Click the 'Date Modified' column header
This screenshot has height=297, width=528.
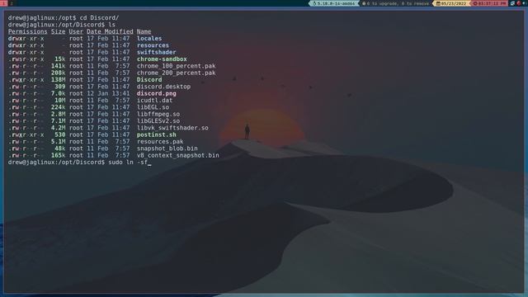click(110, 31)
